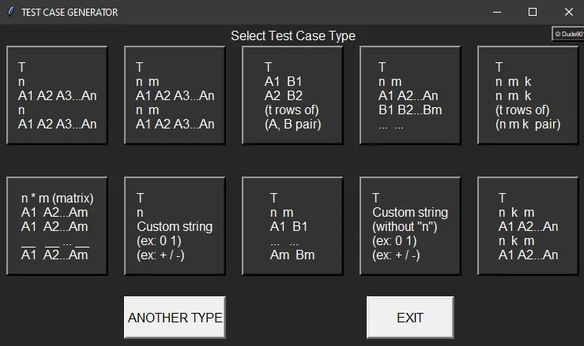Click the TEST CASE GENERATOR title text
This screenshot has height=346, width=584.
click(x=70, y=12)
